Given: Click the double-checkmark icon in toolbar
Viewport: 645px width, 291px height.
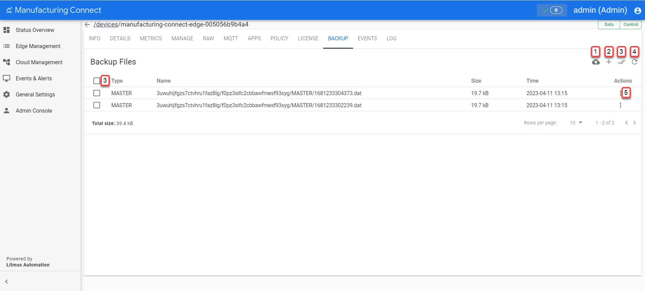Looking at the screenshot, I should coord(621,62).
